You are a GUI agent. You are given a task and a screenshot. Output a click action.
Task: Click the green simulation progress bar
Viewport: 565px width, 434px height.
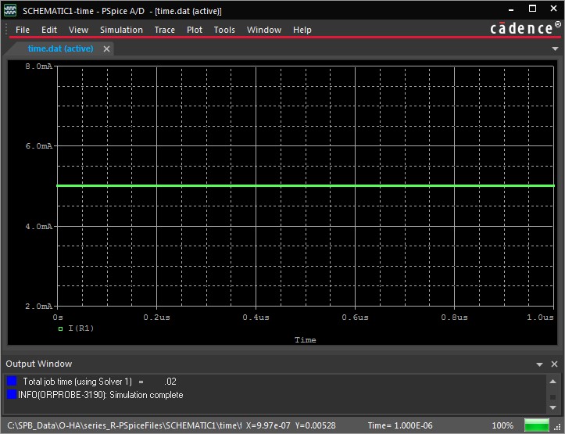click(x=536, y=425)
